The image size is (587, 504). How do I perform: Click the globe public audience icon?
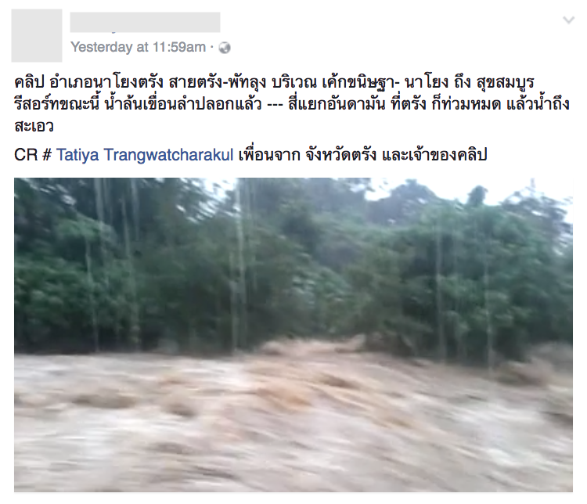pyautogui.click(x=225, y=48)
